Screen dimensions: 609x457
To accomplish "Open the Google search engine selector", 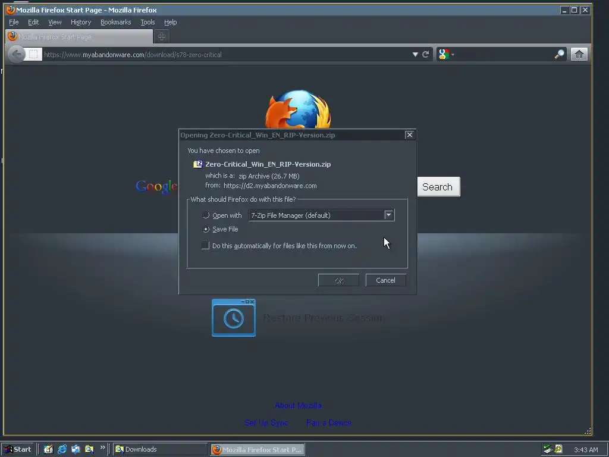I will [x=446, y=54].
